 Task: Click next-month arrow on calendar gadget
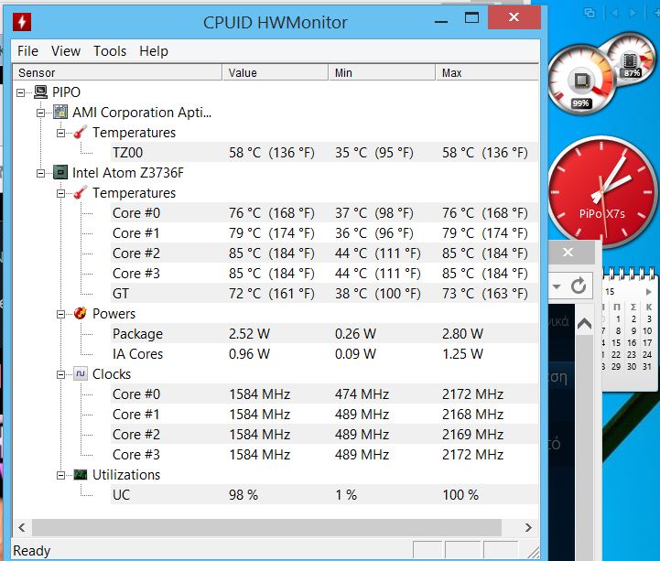pyautogui.click(x=649, y=292)
